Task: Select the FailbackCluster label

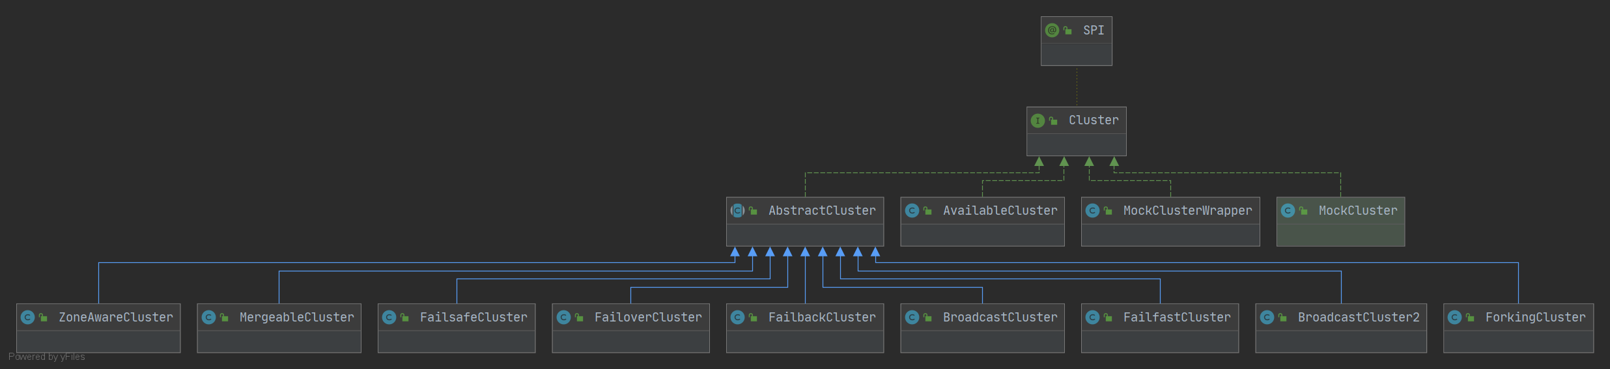Action: (x=822, y=317)
